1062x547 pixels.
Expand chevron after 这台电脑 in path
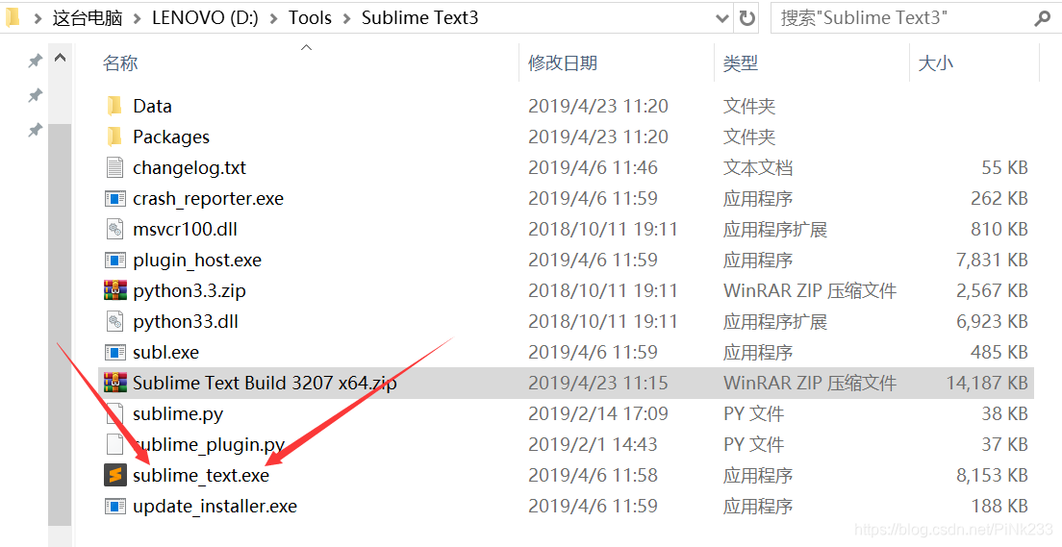tap(138, 18)
